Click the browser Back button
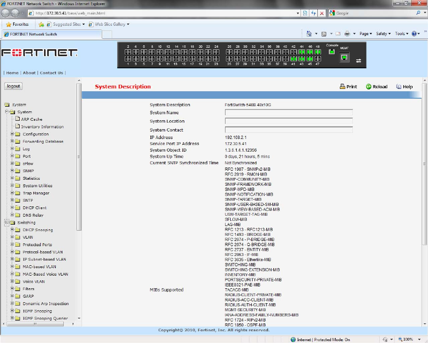This screenshot has width=428, height=343. [5, 13]
